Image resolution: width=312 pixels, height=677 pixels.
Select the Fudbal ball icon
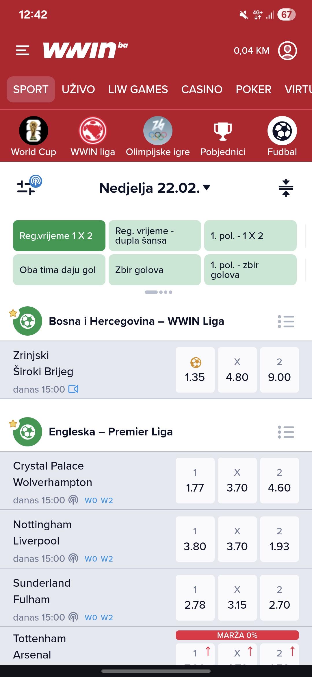point(282,131)
